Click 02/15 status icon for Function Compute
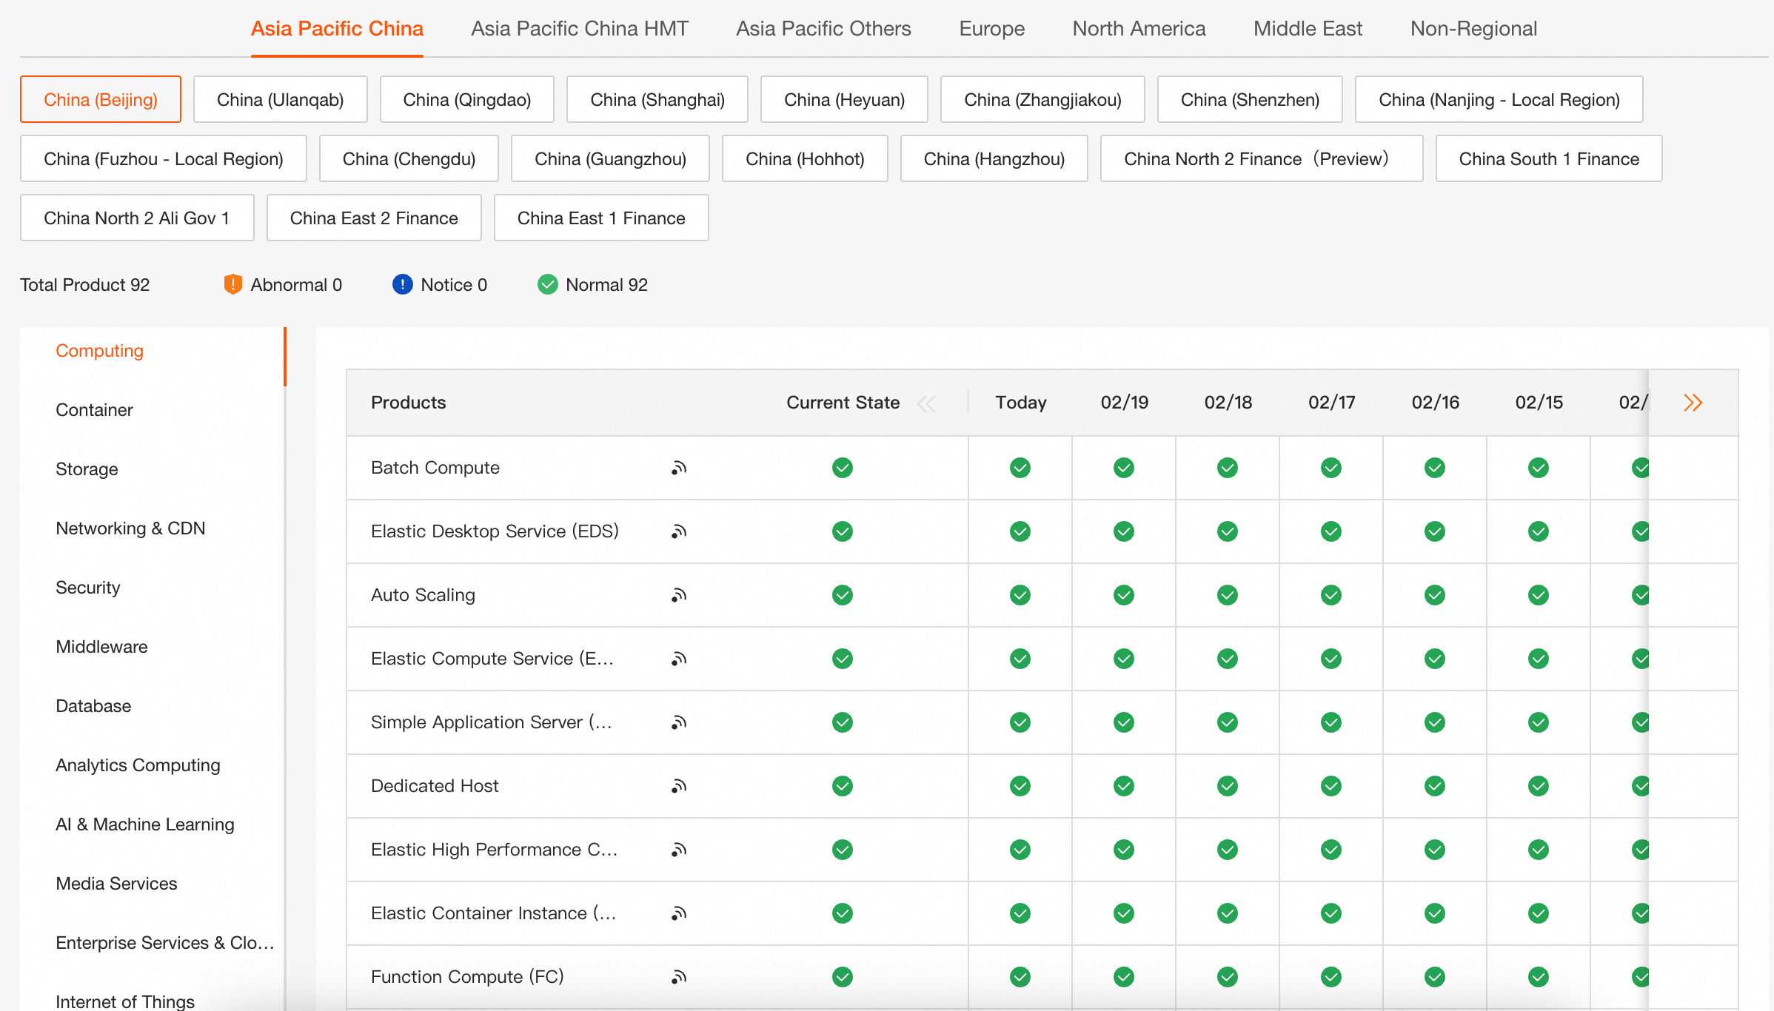1774x1011 pixels. pos(1539,977)
